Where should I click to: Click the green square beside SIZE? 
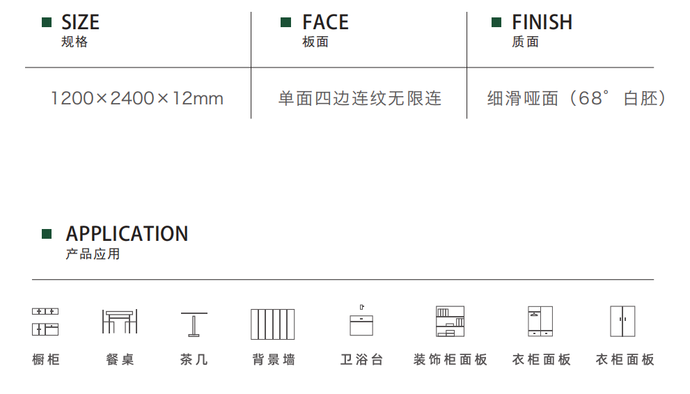pos(47,22)
